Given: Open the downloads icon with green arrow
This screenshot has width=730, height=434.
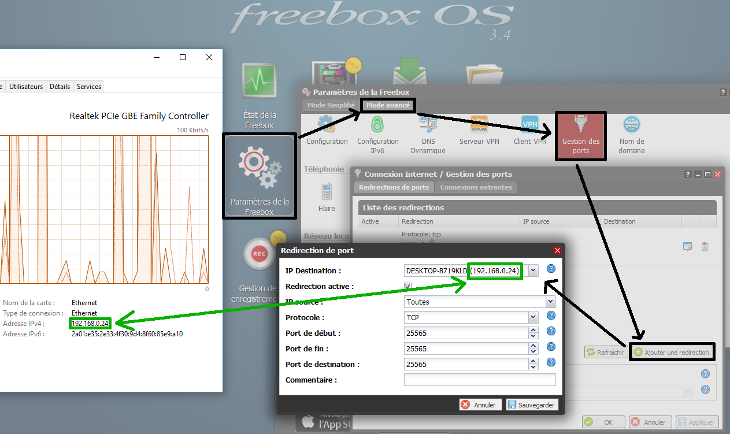Looking at the screenshot, I should (409, 73).
